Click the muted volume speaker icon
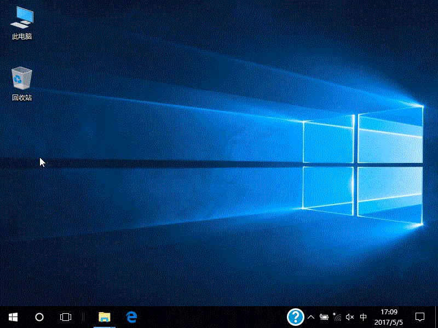This screenshot has width=438, height=328. coord(350,317)
